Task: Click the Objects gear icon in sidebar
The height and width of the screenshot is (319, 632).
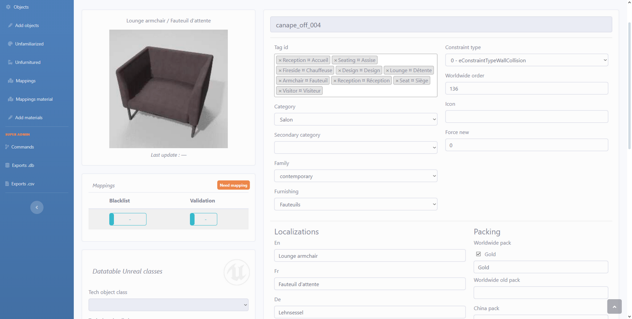Action: [8, 7]
